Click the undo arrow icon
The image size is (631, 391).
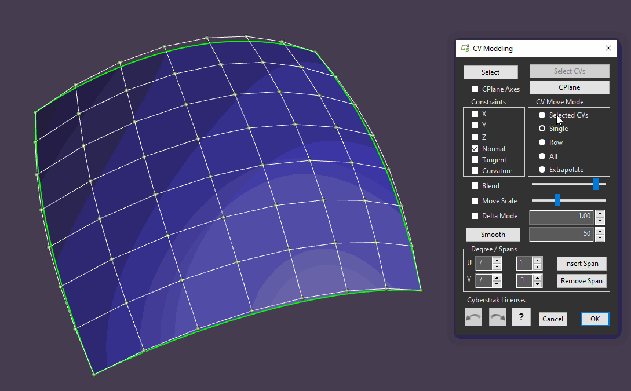click(473, 317)
